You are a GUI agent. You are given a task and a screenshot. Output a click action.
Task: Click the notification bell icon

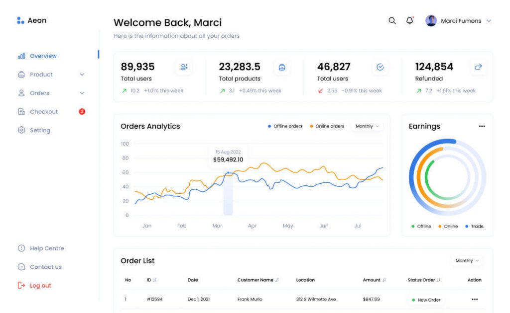coord(409,20)
